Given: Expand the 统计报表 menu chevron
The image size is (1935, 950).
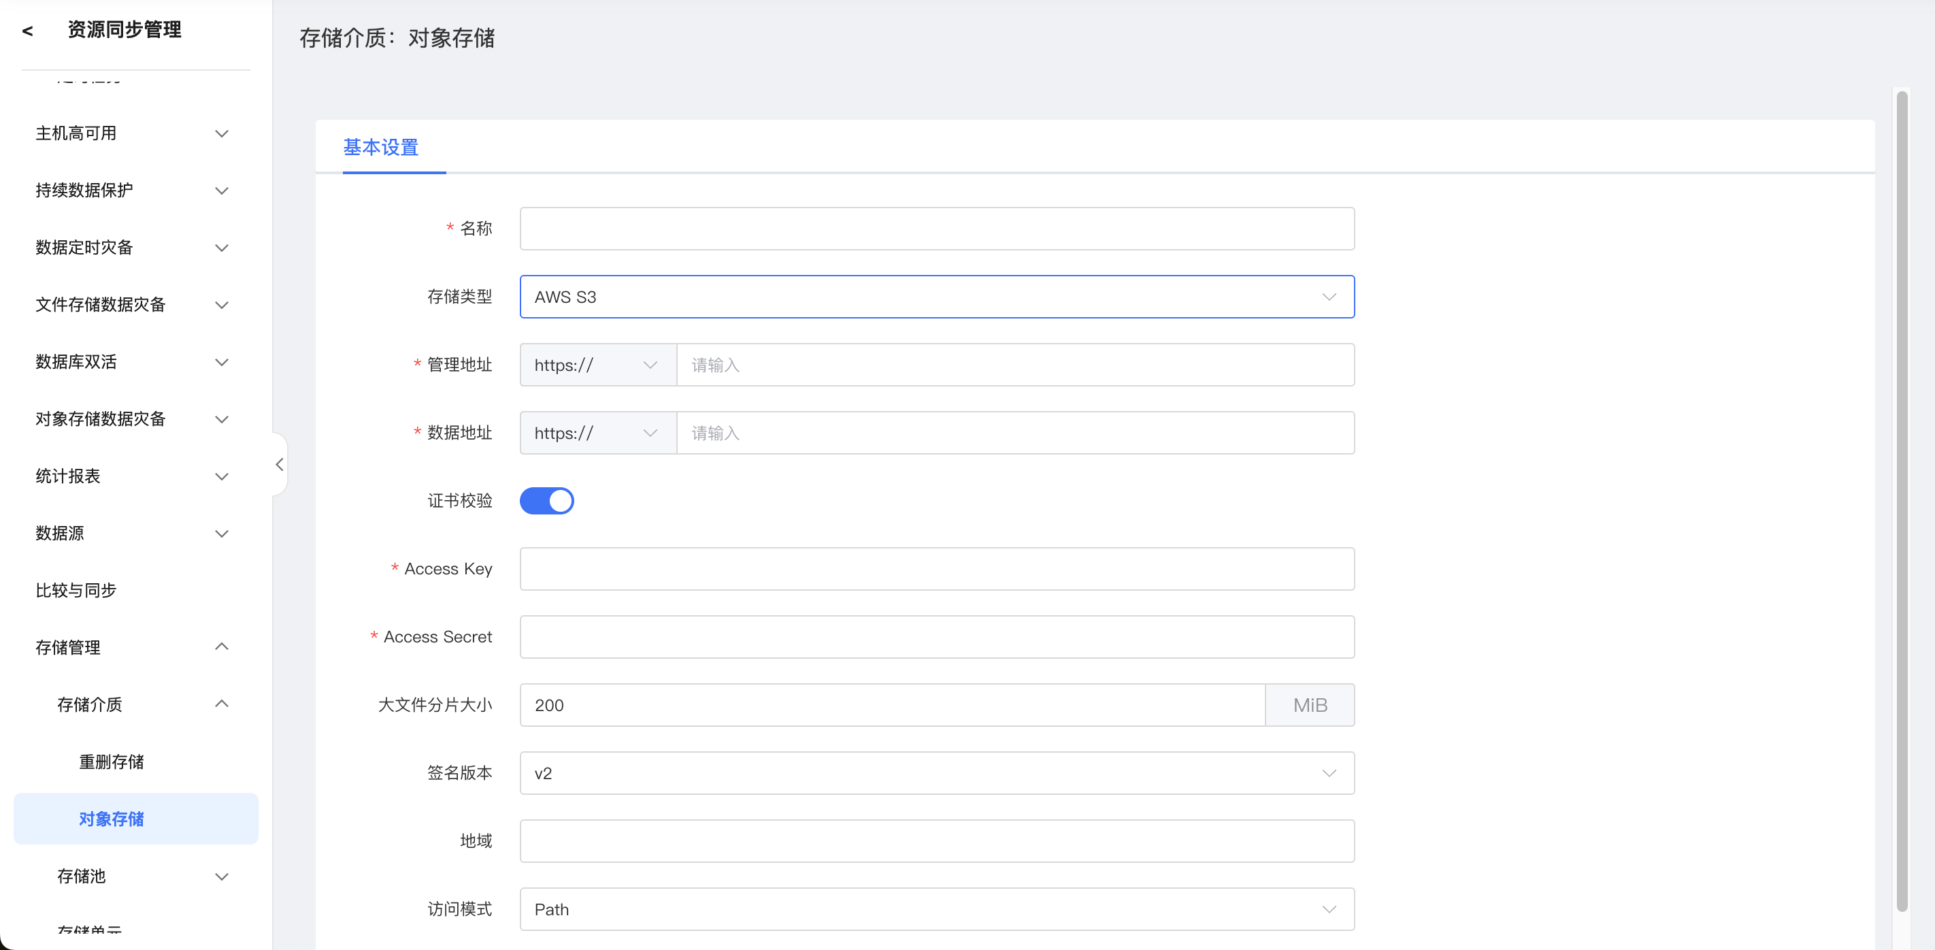Looking at the screenshot, I should 222,476.
